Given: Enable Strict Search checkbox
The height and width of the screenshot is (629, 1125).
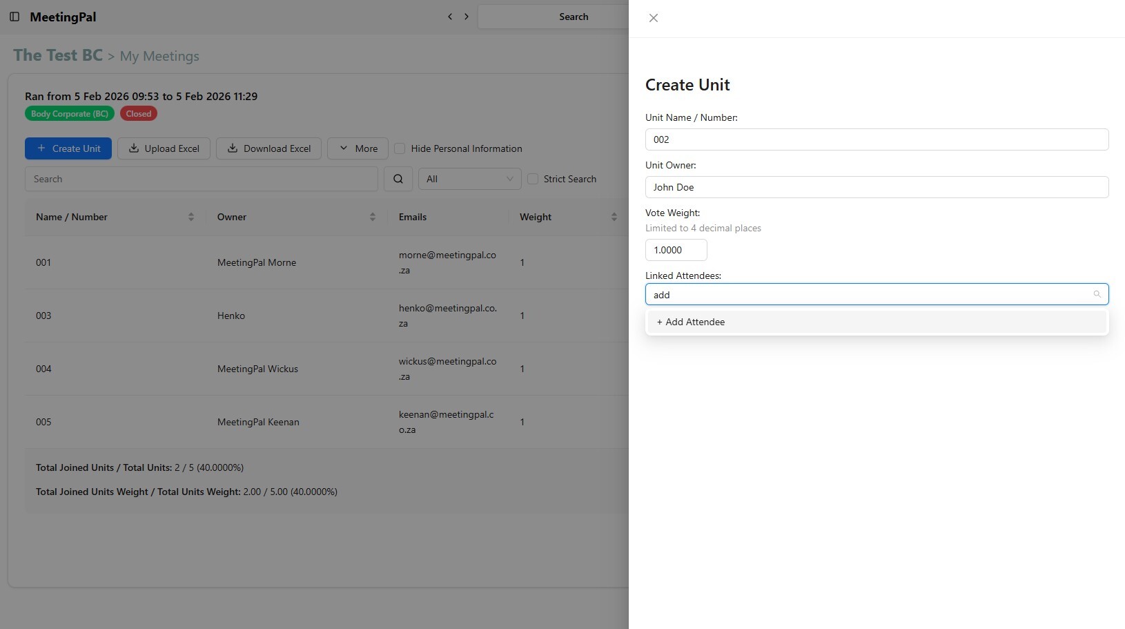Looking at the screenshot, I should [x=533, y=179].
